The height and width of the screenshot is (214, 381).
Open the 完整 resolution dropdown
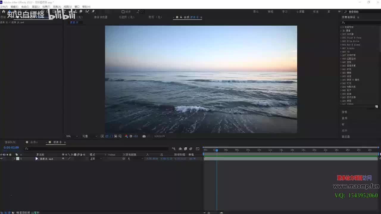tap(90, 136)
